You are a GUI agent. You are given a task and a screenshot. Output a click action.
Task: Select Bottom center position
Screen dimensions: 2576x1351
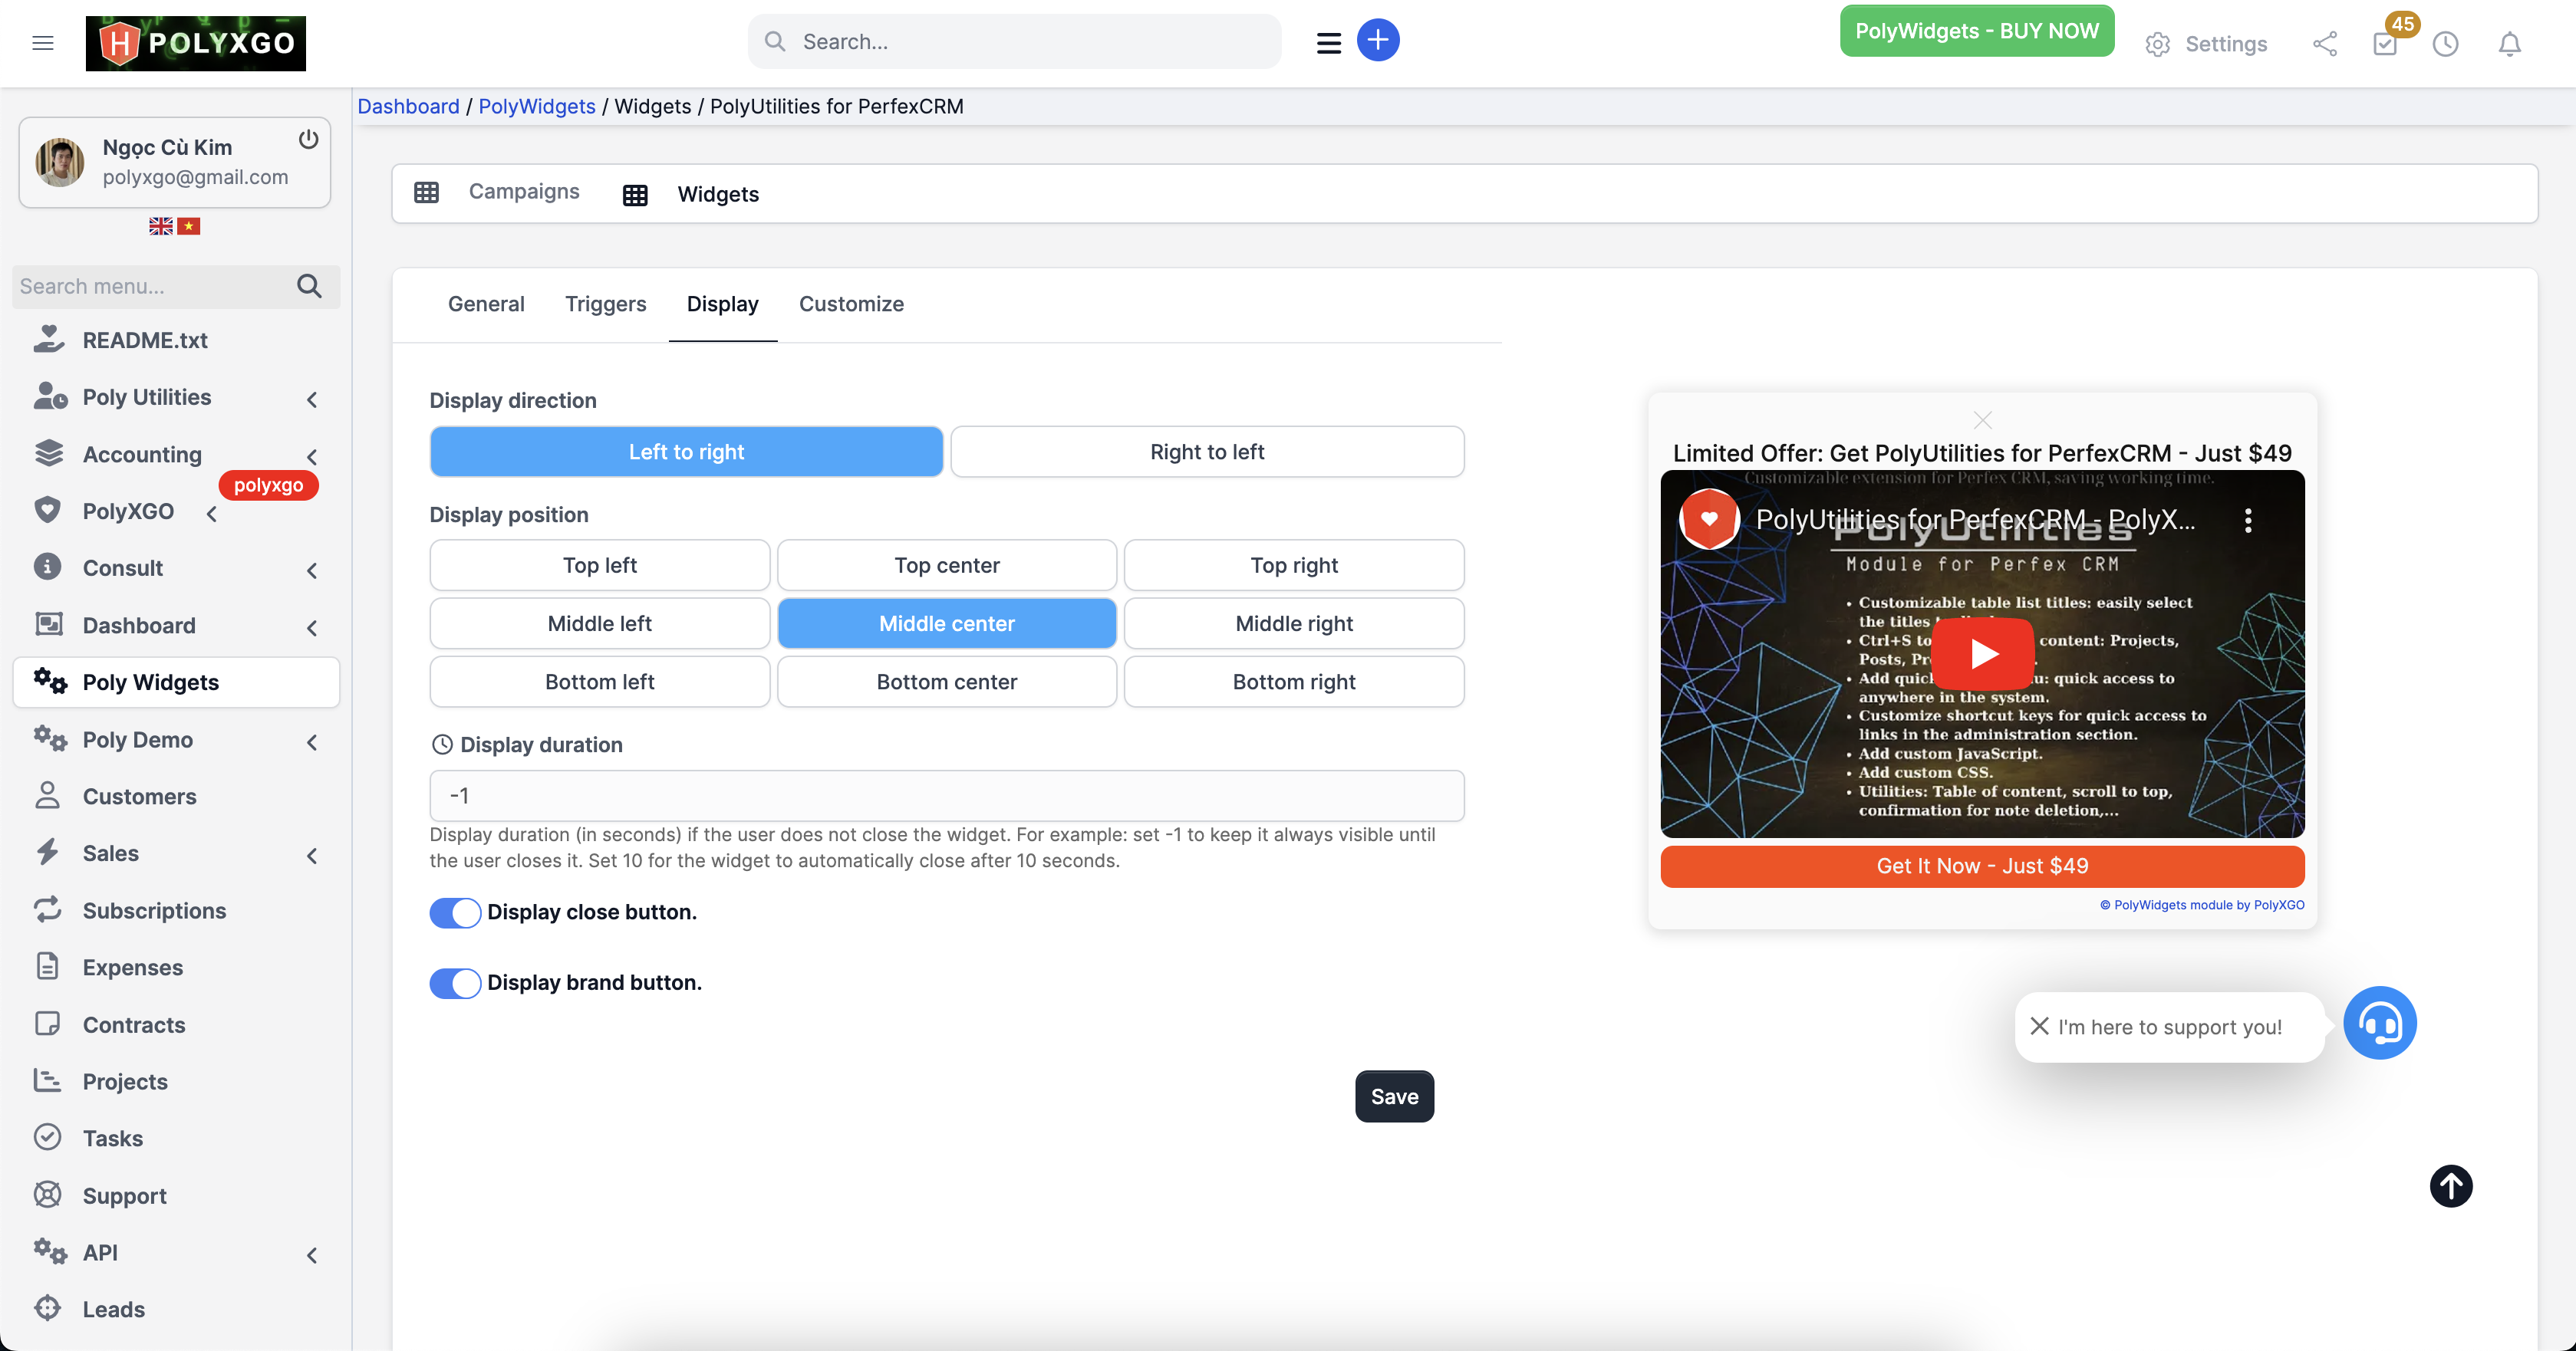pyautogui.click(x=946, y=682)
